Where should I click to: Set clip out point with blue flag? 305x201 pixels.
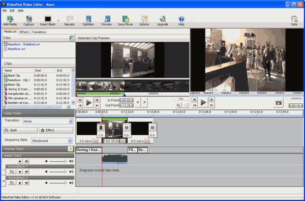click(x=144, y=102)
